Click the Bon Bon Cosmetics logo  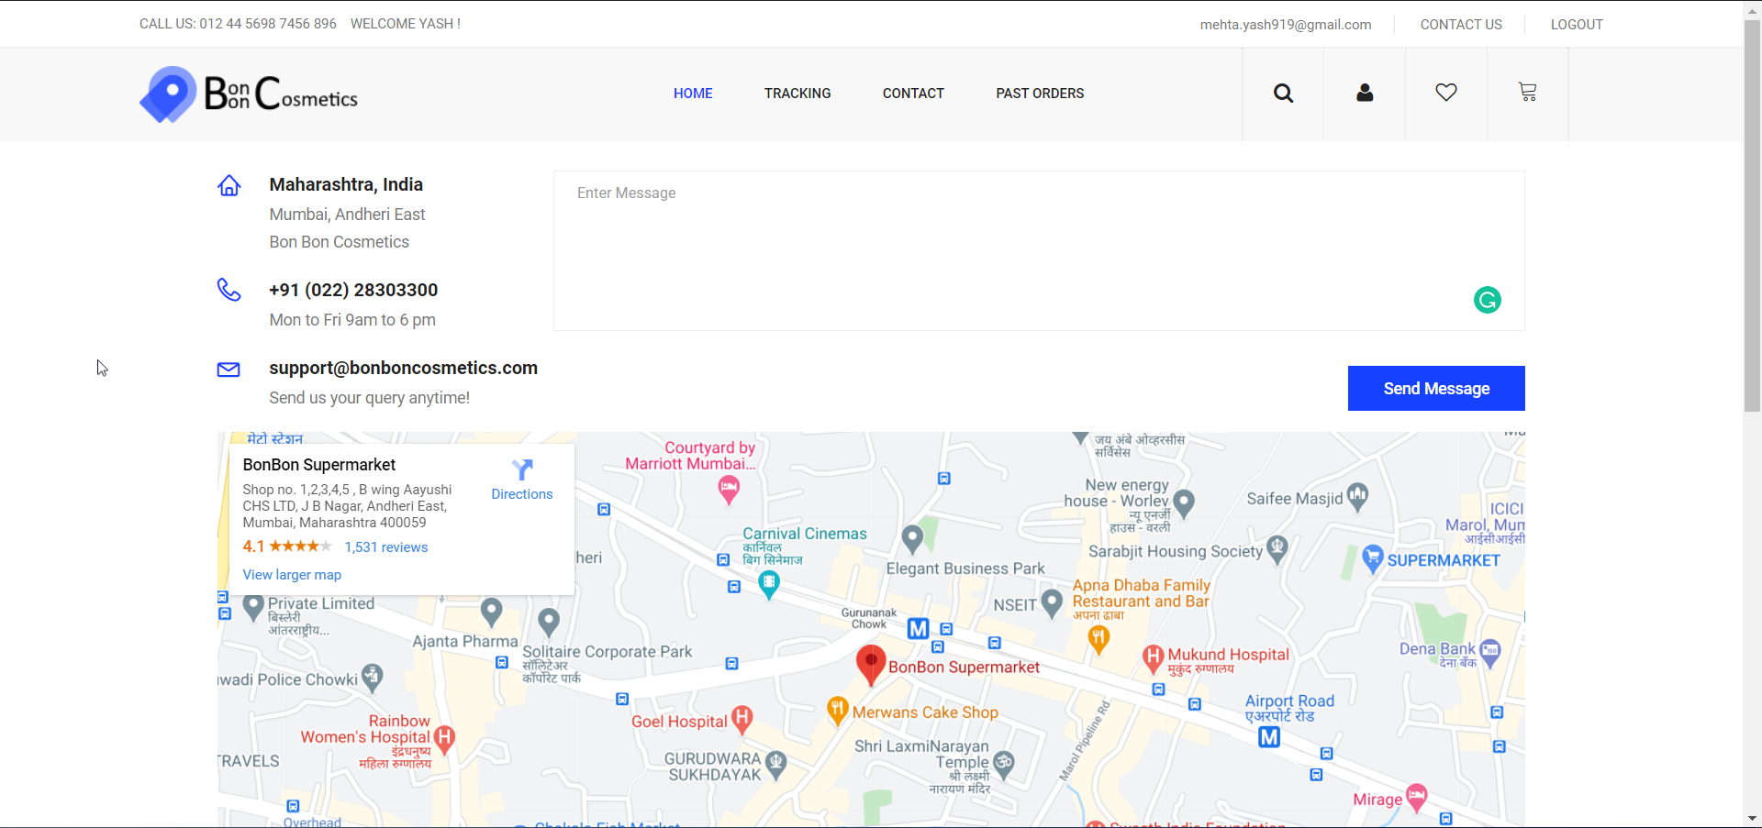click(249, 94)
